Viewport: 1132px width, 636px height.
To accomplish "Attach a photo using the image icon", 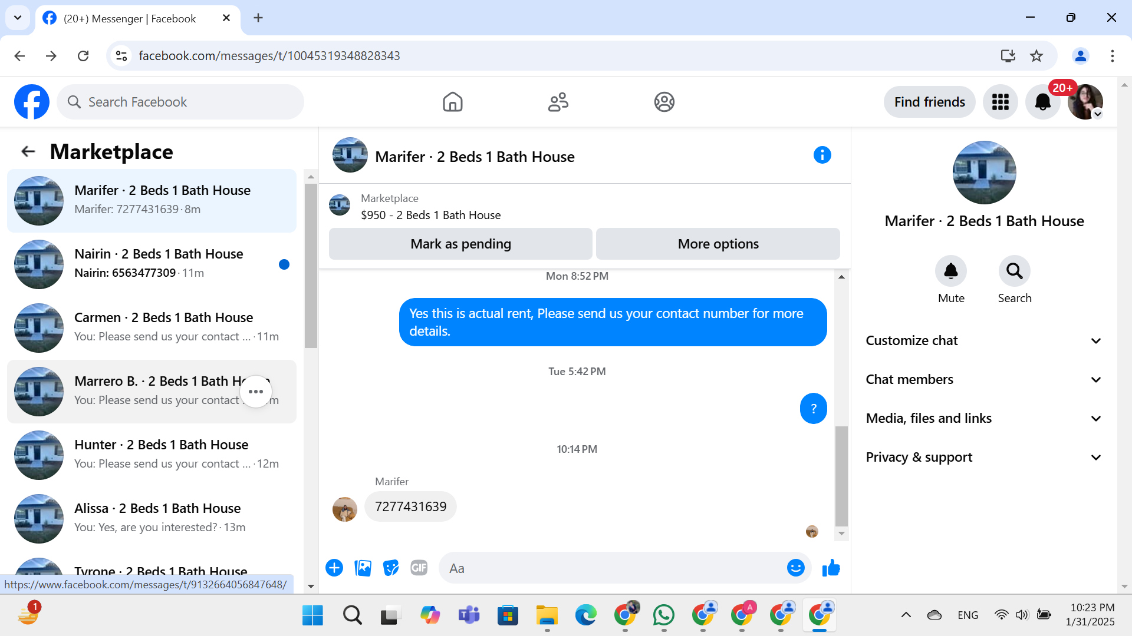I will point(363,568).
